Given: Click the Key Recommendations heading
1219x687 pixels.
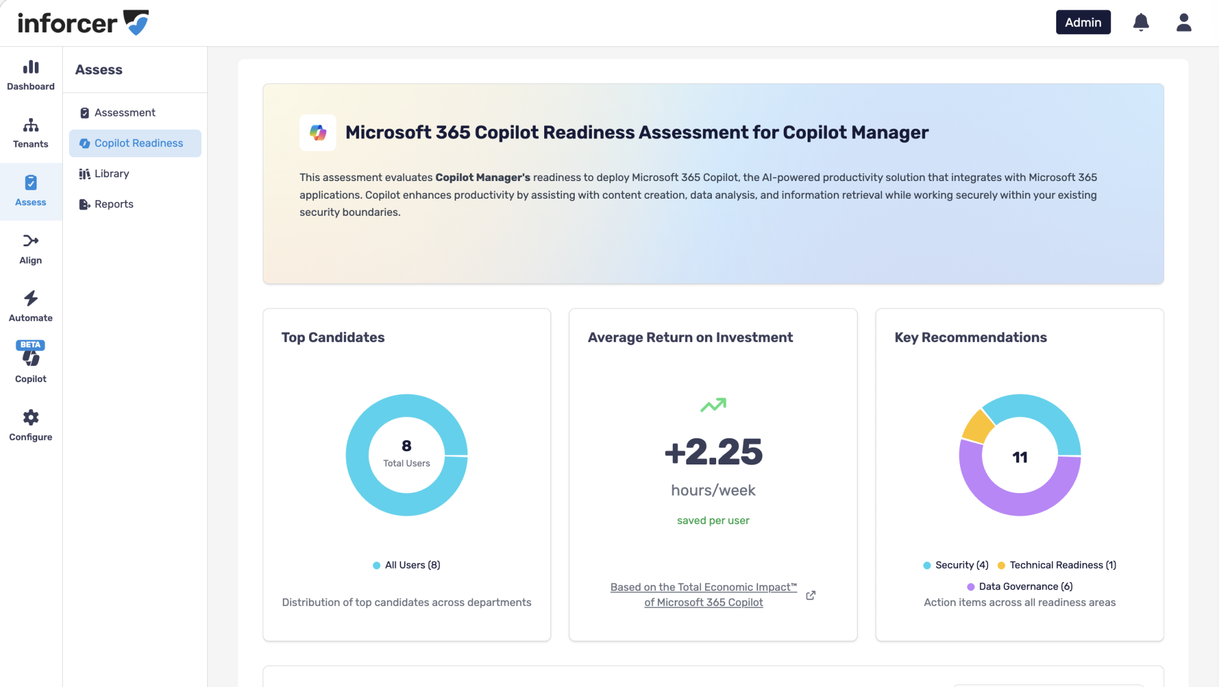Looking at the screenshot, I should pyautogui.click(x=970, y=337).
